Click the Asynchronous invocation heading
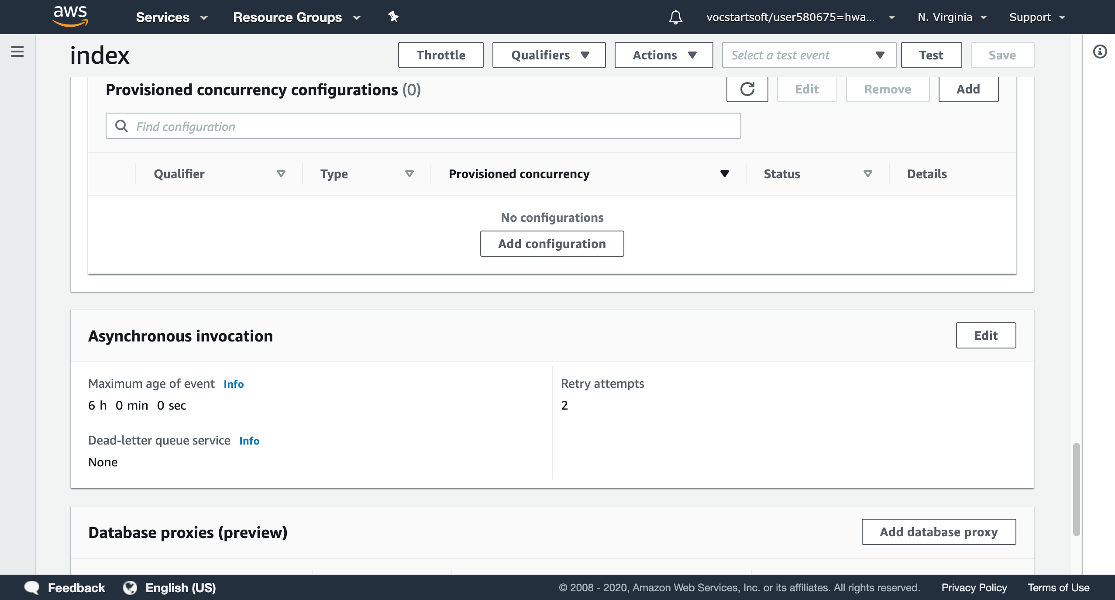The height and width of the screenshot is (600, 1115). [x=180, y=336]
